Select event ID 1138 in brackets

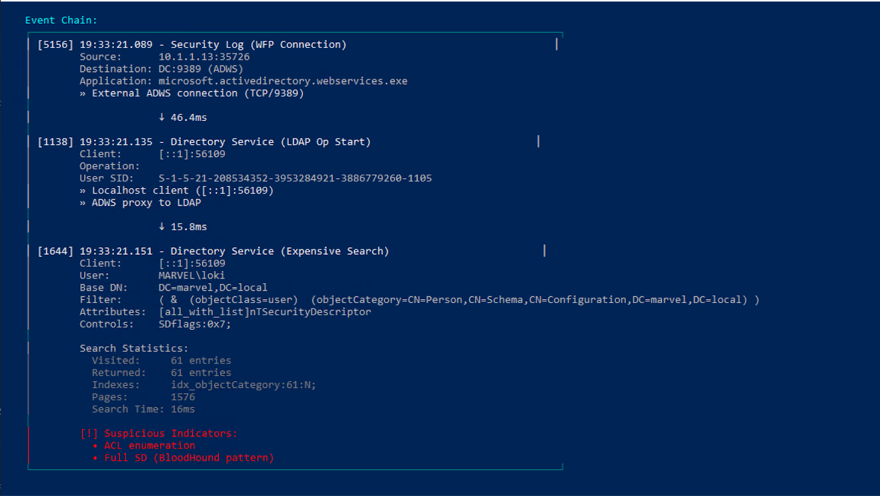[55, 142]
